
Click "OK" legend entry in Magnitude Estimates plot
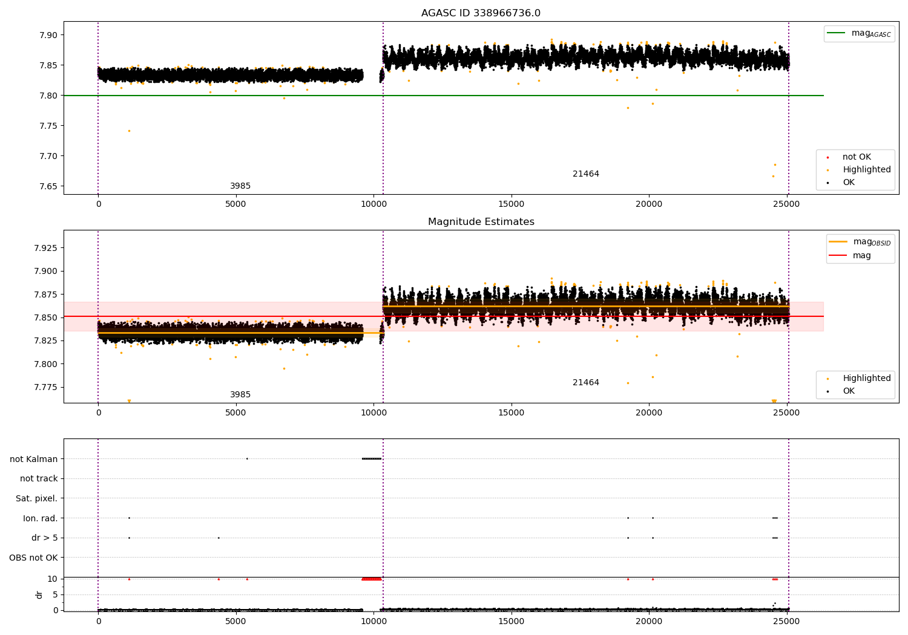point(841,391)
